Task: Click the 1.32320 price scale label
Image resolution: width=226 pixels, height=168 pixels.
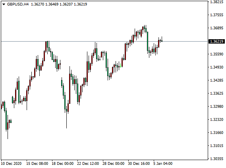Action: 216,120
